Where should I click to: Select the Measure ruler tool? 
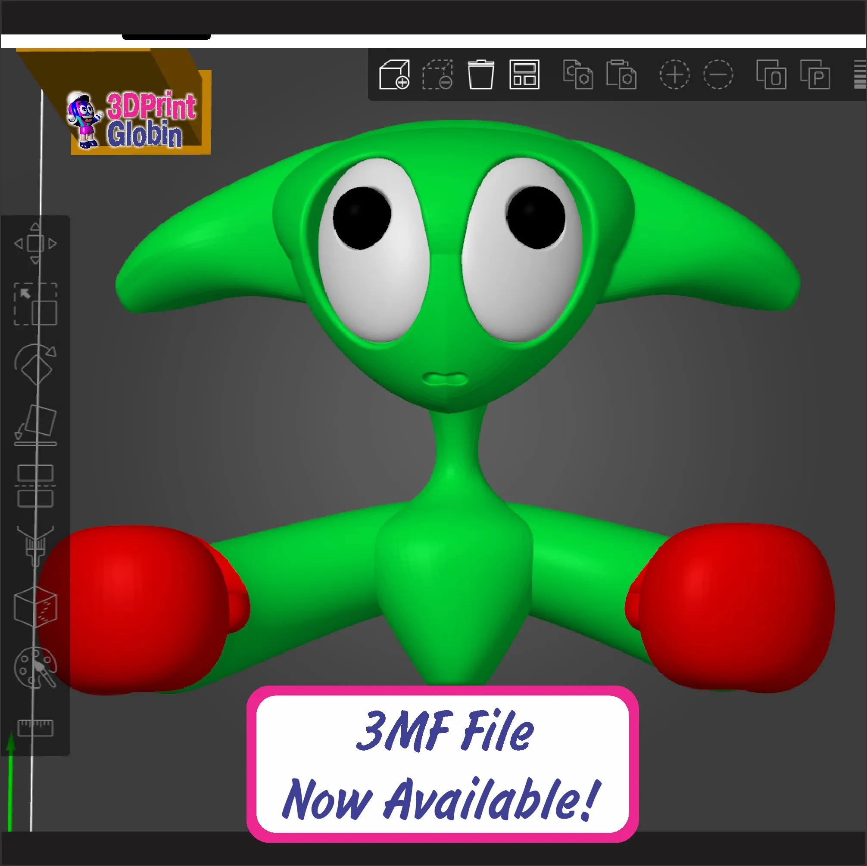click(x=35, y=727)
